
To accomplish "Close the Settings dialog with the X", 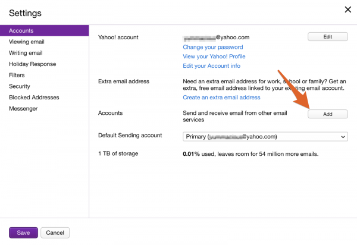I will click(347, 10).
